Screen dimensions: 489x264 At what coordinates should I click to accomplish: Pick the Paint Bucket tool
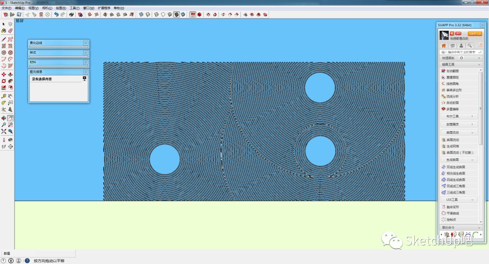coord(4,31)
